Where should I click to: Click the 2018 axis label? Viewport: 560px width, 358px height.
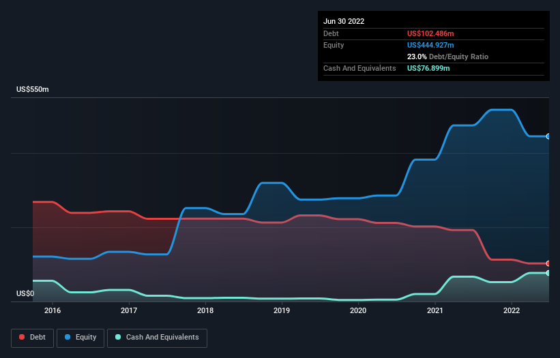(205, 310)
